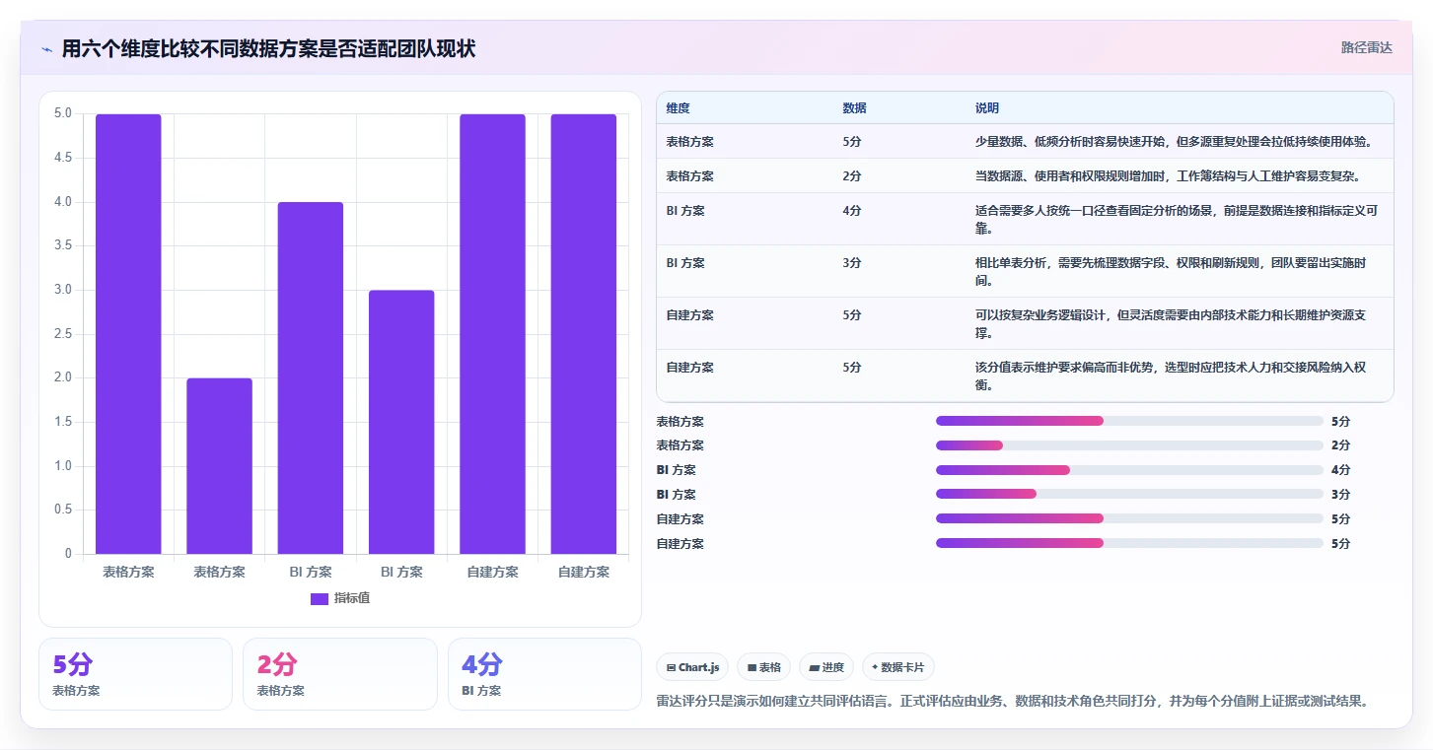Click the 表格方案 5分 progress bar
1433x750 pixels.
click(x=1129, y=421)
